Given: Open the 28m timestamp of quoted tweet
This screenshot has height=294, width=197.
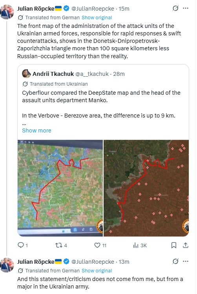Looking at the screenshot, I should (119, 74).
